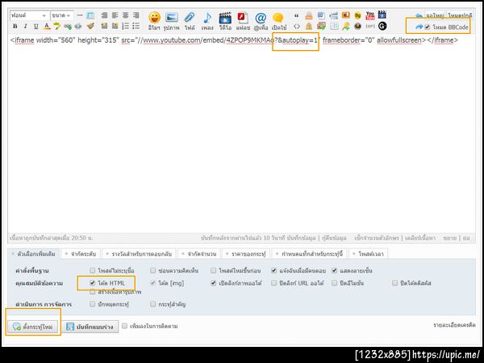Open the thread price tab
The height and width of the screenshot is (363, 484).
(246, 254)
